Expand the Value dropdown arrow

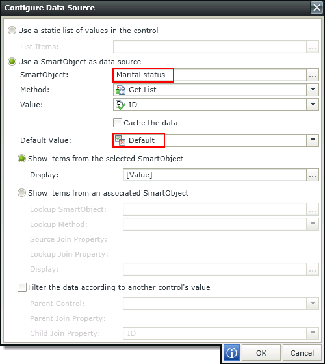[x=313, y=105]
